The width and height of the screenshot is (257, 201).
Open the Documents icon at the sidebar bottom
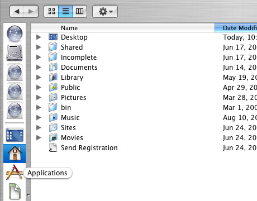pyautogui.click(x=15, y=191)
